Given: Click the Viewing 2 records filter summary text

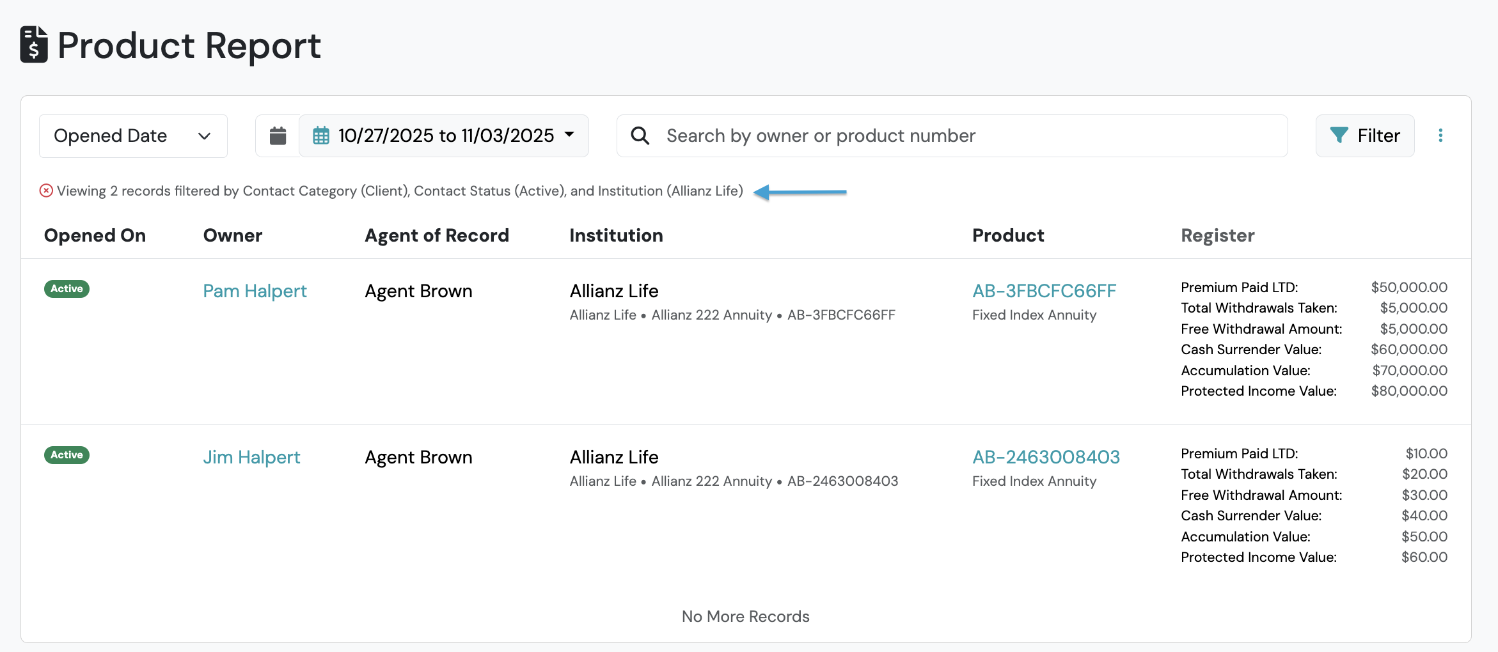Looking at the screenshot, I should tap(400, 190).
